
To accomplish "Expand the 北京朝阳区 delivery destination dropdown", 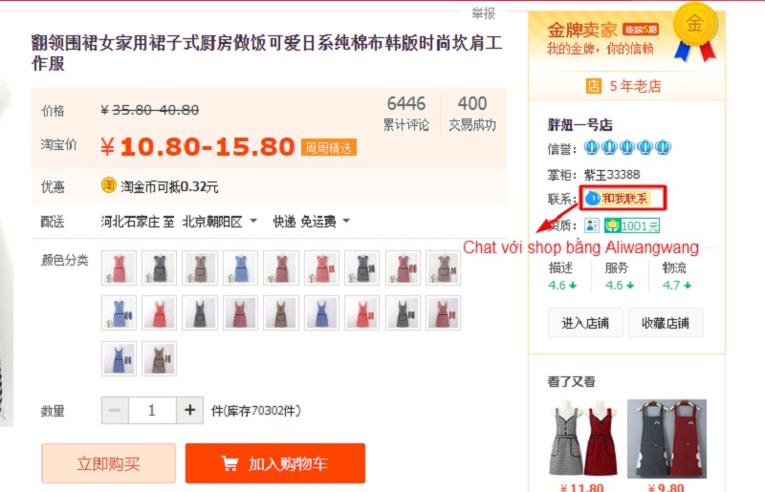I will click(x=220, y=222).
